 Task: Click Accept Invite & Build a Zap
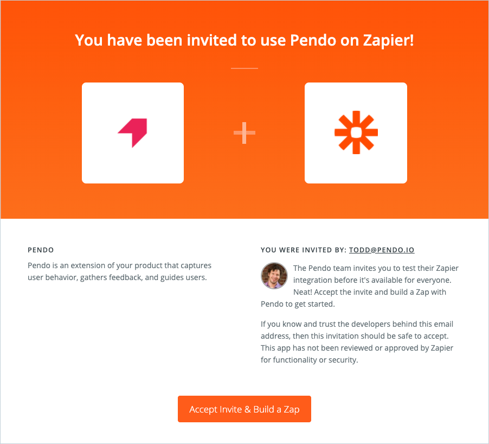244,409
